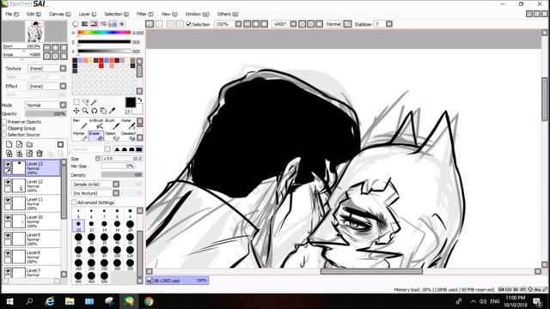Hide Layer 11 via eye icon
550x309 pixels.
[8, 200]
